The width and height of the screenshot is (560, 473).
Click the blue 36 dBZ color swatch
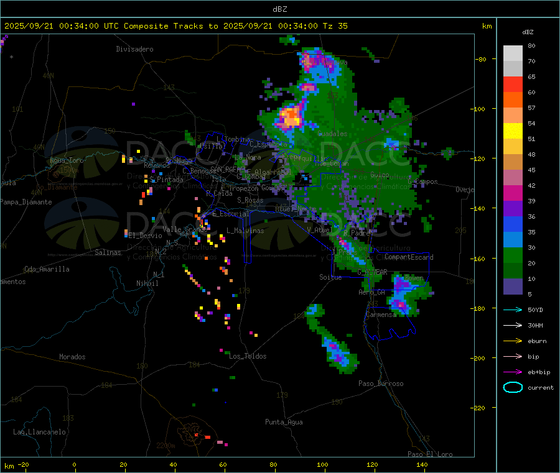coord(513,224)
